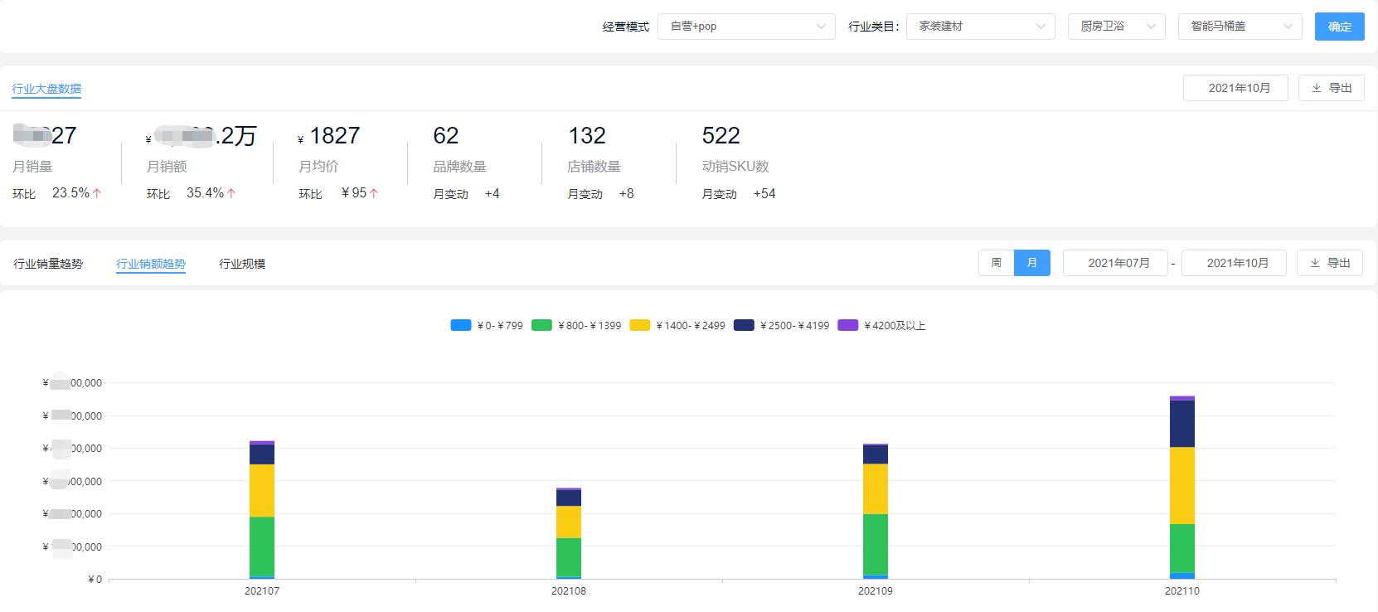Switch to the 行业规模 tab

(242, 264)
